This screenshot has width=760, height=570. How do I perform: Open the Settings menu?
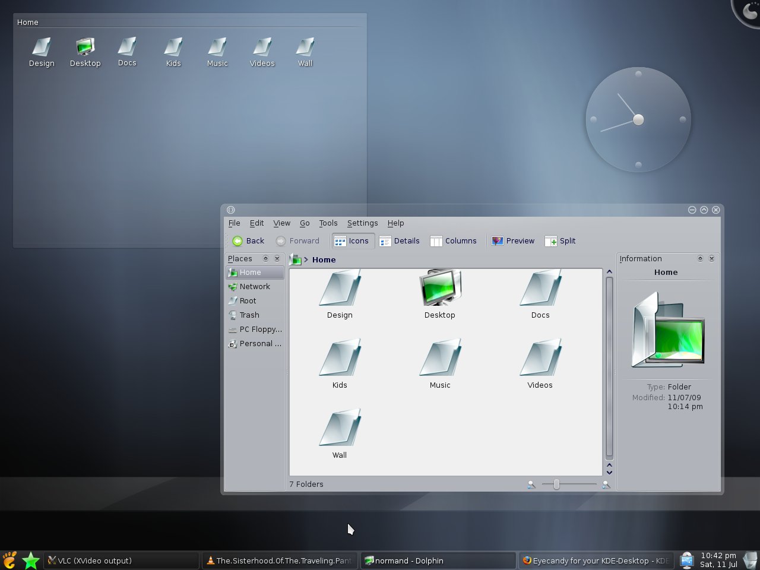(x=362, y=223)
